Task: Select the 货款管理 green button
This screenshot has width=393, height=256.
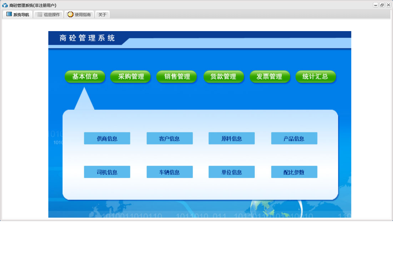Action: (x=223, y=77)
